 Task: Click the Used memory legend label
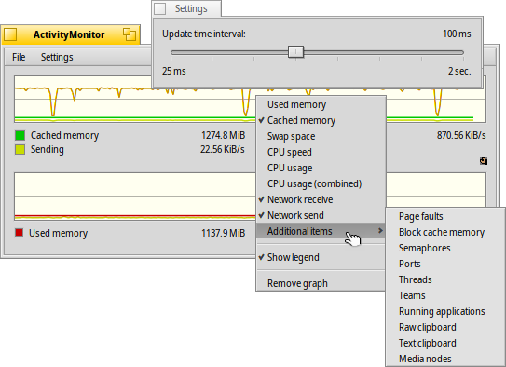pos(58,233)
